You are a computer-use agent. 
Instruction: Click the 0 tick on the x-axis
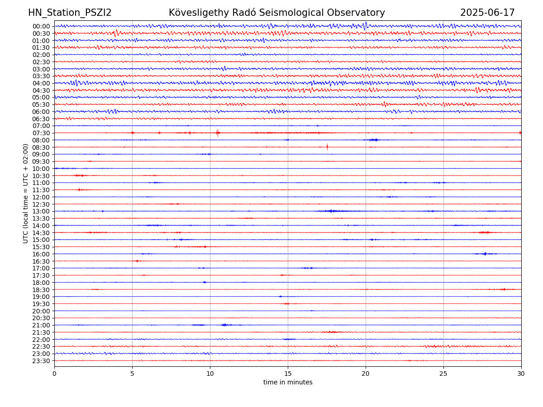pyautogui.click(x=54, y=374)
